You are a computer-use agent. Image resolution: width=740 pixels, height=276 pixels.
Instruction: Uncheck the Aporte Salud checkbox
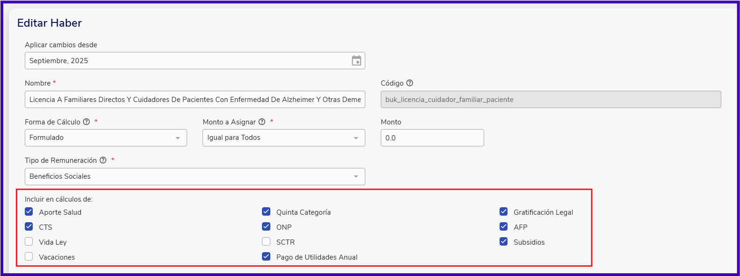pos(29,211)
